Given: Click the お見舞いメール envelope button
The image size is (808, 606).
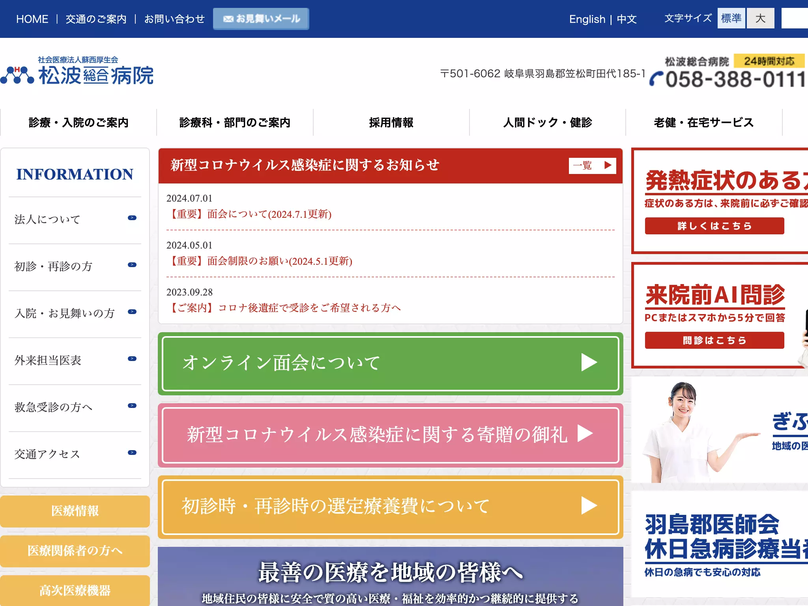Looking at the screenshot, I should point(261,19).
